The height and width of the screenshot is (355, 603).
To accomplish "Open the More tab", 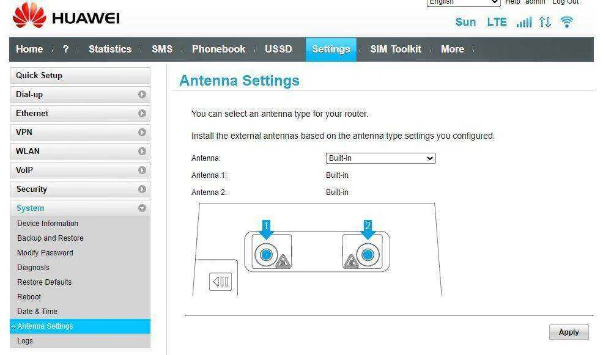I will (x=453, y=49).
